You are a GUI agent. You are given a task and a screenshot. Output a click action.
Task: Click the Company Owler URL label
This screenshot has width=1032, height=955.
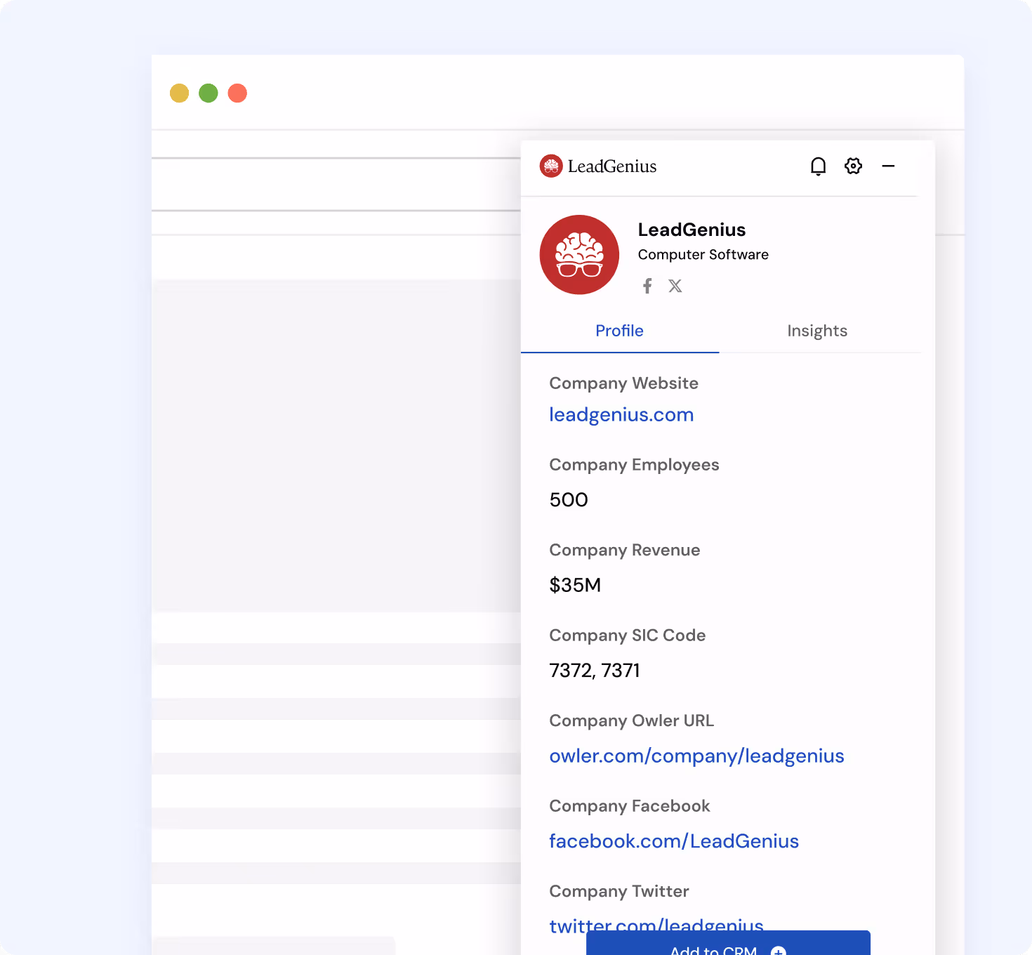[631, 721]
